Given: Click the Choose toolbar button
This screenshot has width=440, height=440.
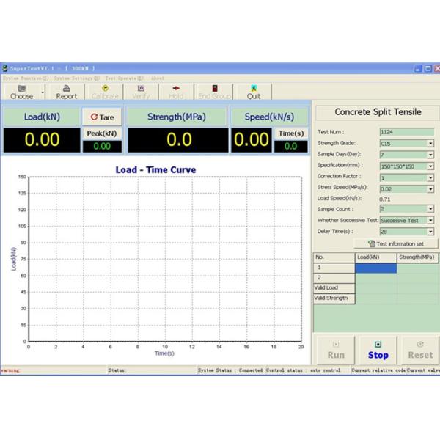Looking at the screenshot, I should tap(21, 91).
